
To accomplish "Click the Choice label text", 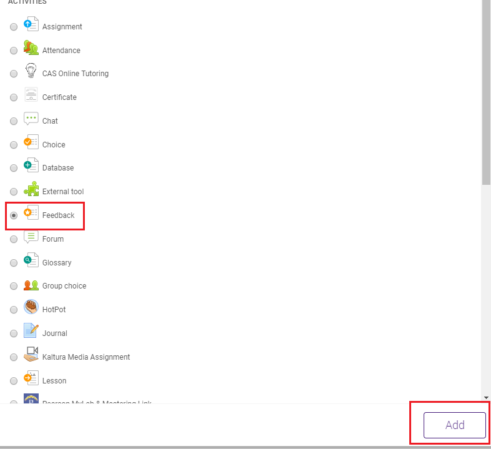I will click(x=54, y=145).
